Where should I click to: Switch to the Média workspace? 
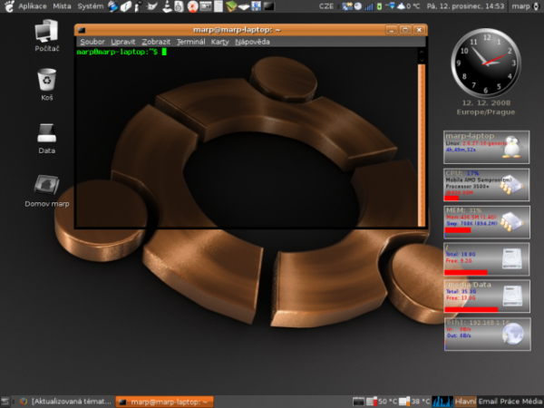[x=531, y=402]
